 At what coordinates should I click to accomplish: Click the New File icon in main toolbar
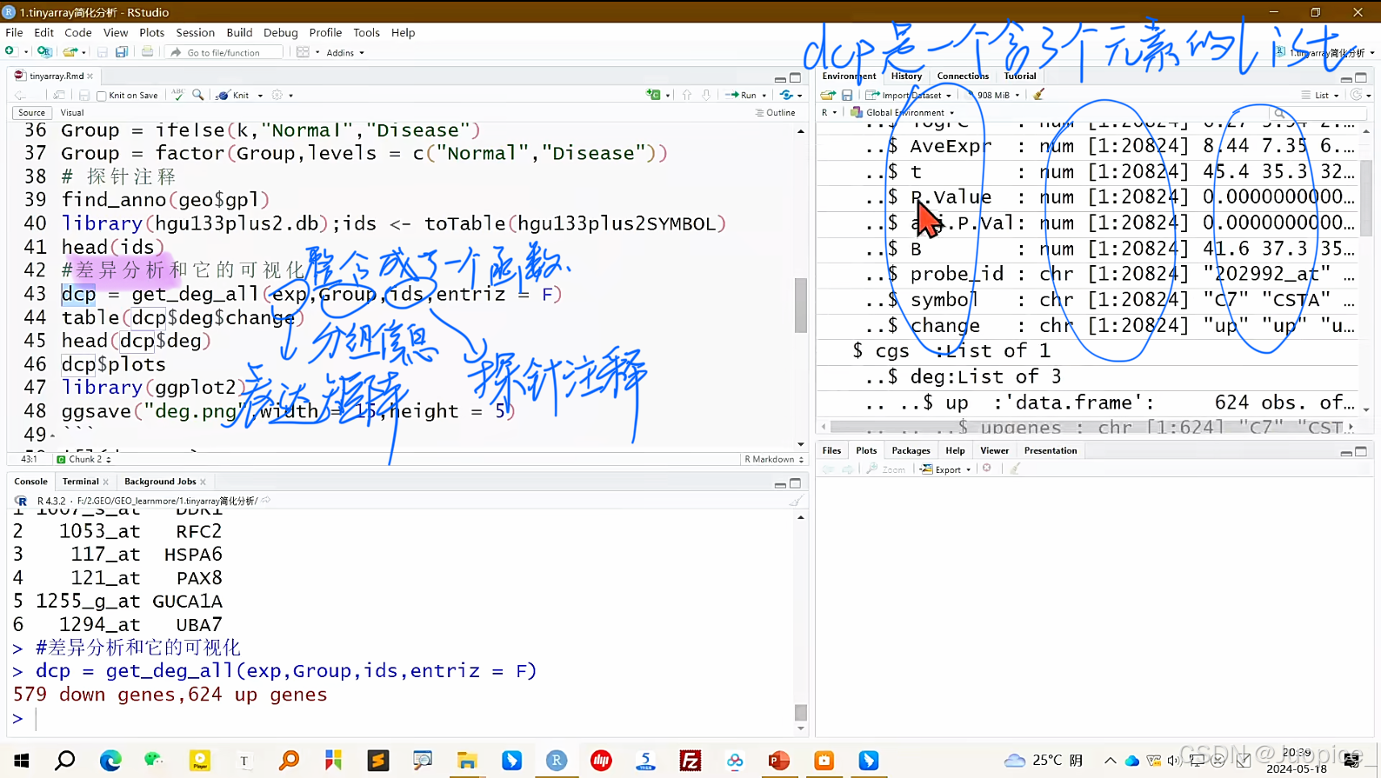pyautogui.click(x=11, y=52)
